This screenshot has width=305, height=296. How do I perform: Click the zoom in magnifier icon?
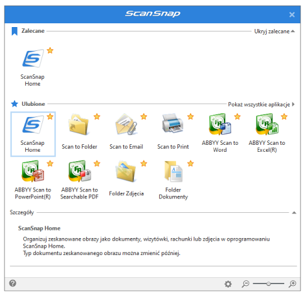click(x=292, y=284)
